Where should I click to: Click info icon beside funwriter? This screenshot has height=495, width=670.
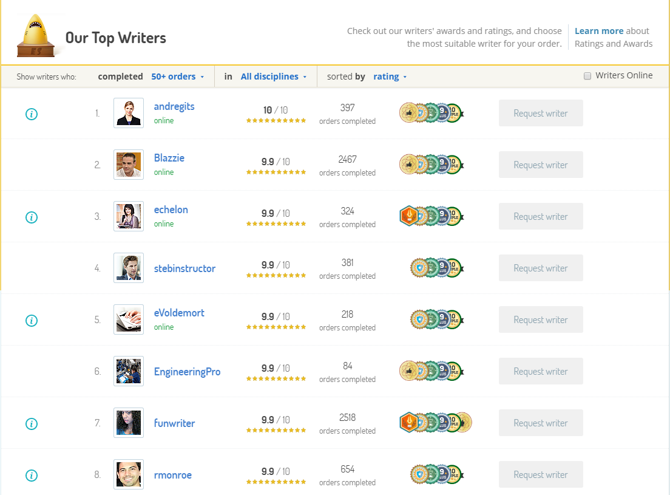point(32,423)
